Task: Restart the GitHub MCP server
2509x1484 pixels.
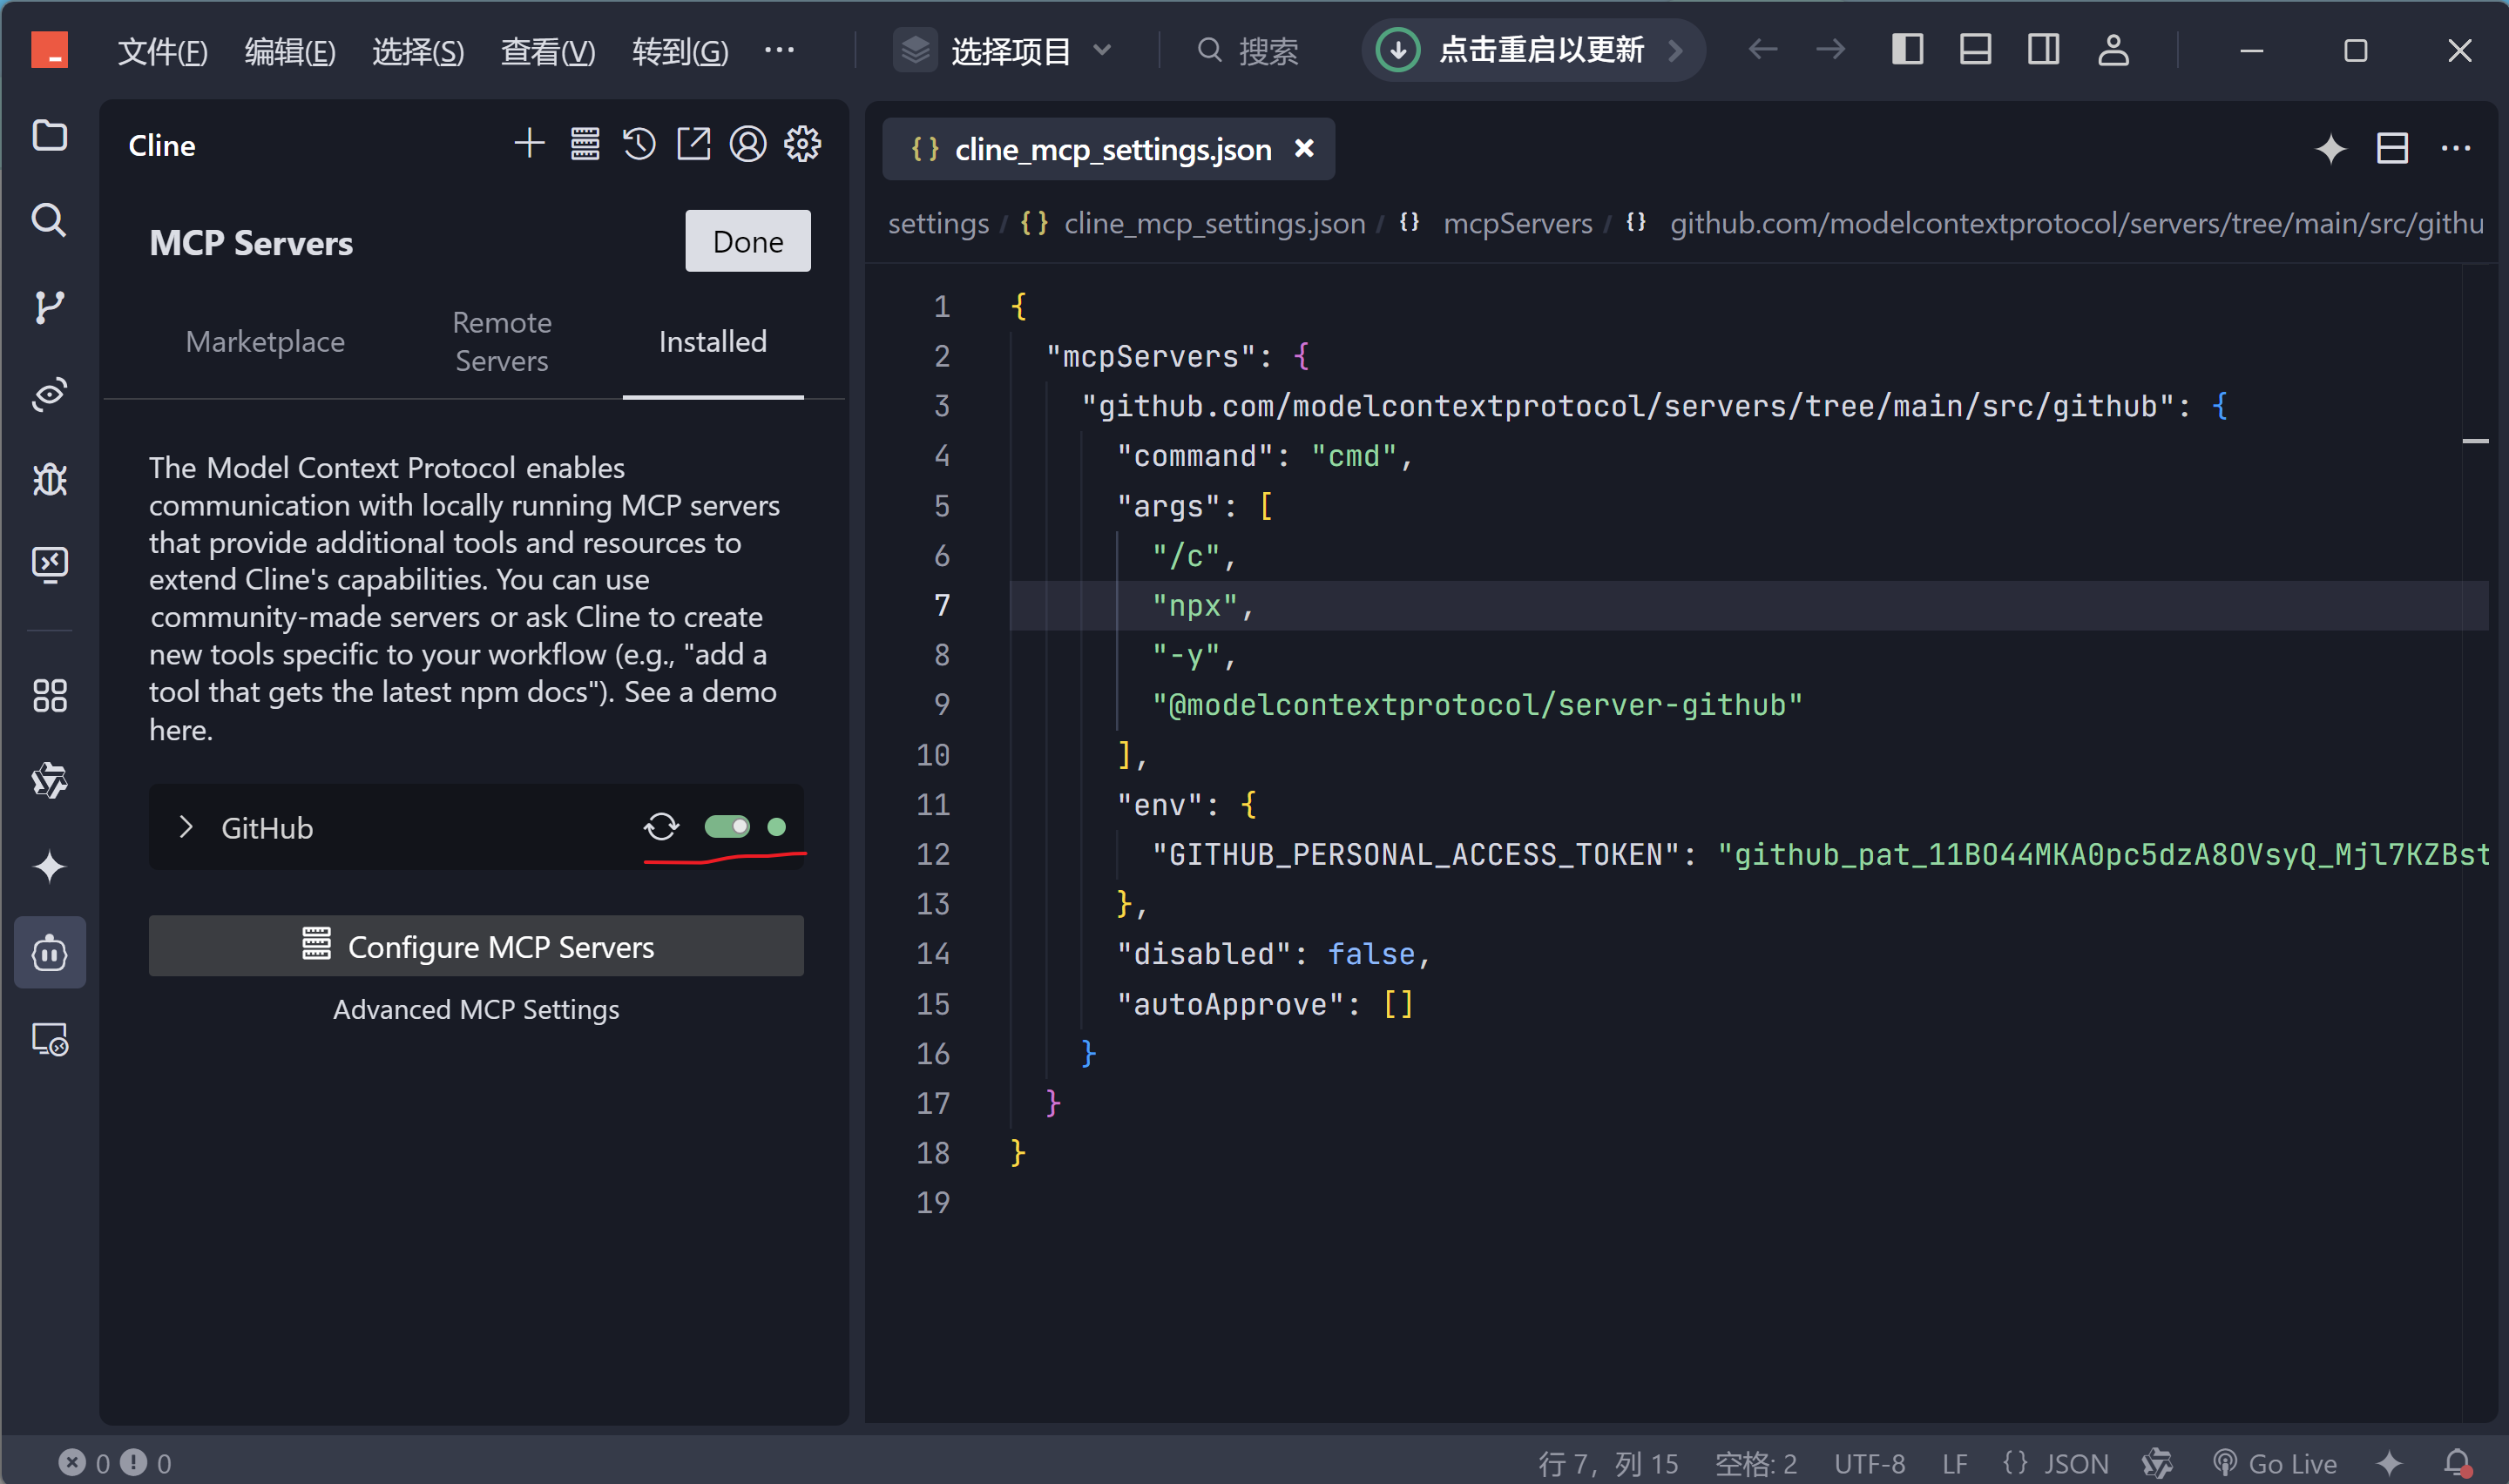Action: point(661,827)
